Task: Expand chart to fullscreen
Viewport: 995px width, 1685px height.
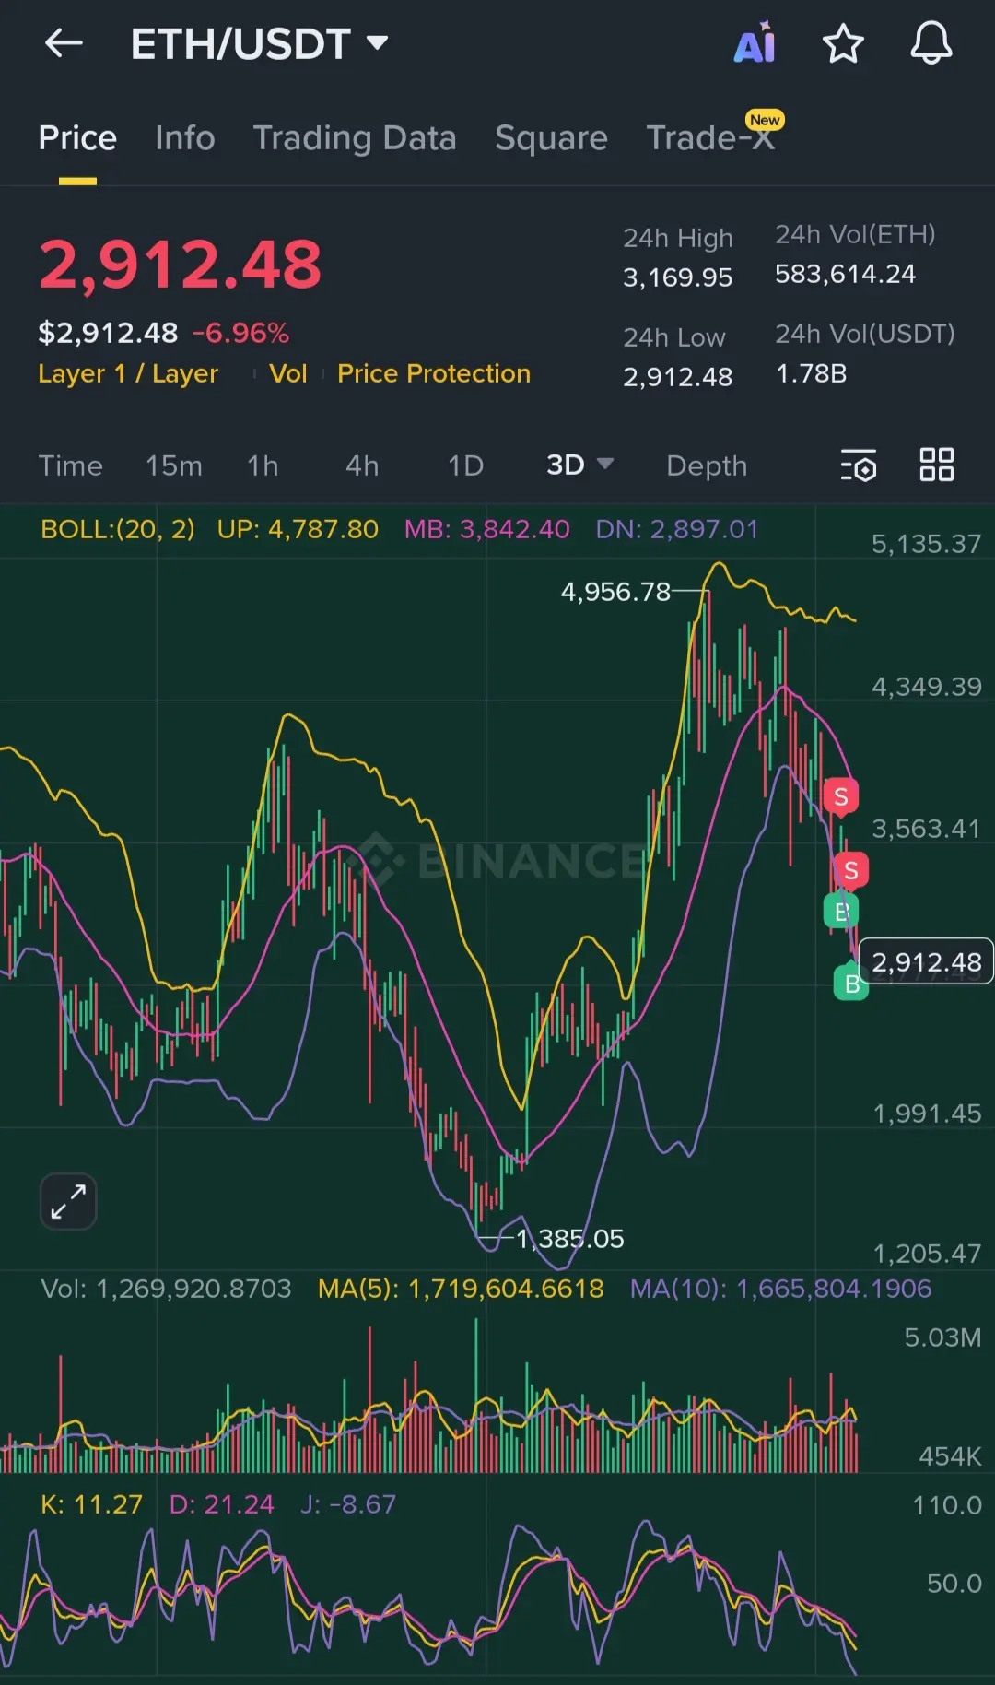Action: pyautogui.click(x=68, y=1201)
